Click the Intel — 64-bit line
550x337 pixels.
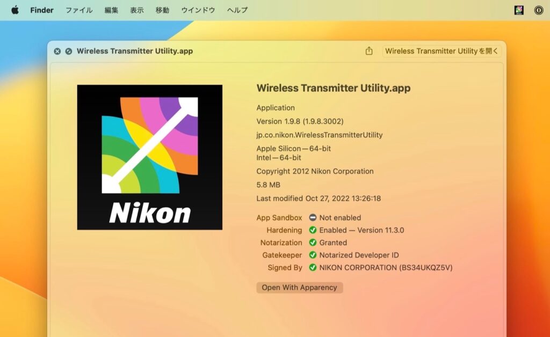tap(279, 158)
